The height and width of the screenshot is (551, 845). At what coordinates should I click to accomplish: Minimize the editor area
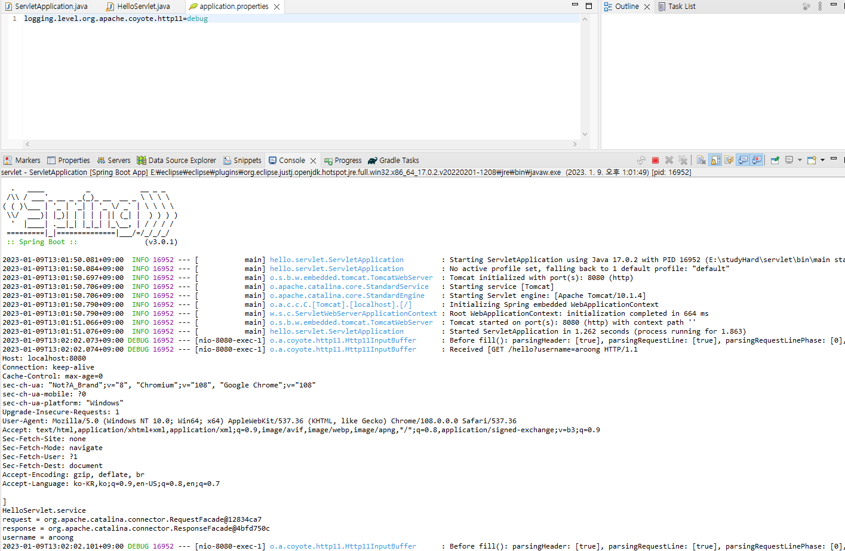(x=575, y=5)
